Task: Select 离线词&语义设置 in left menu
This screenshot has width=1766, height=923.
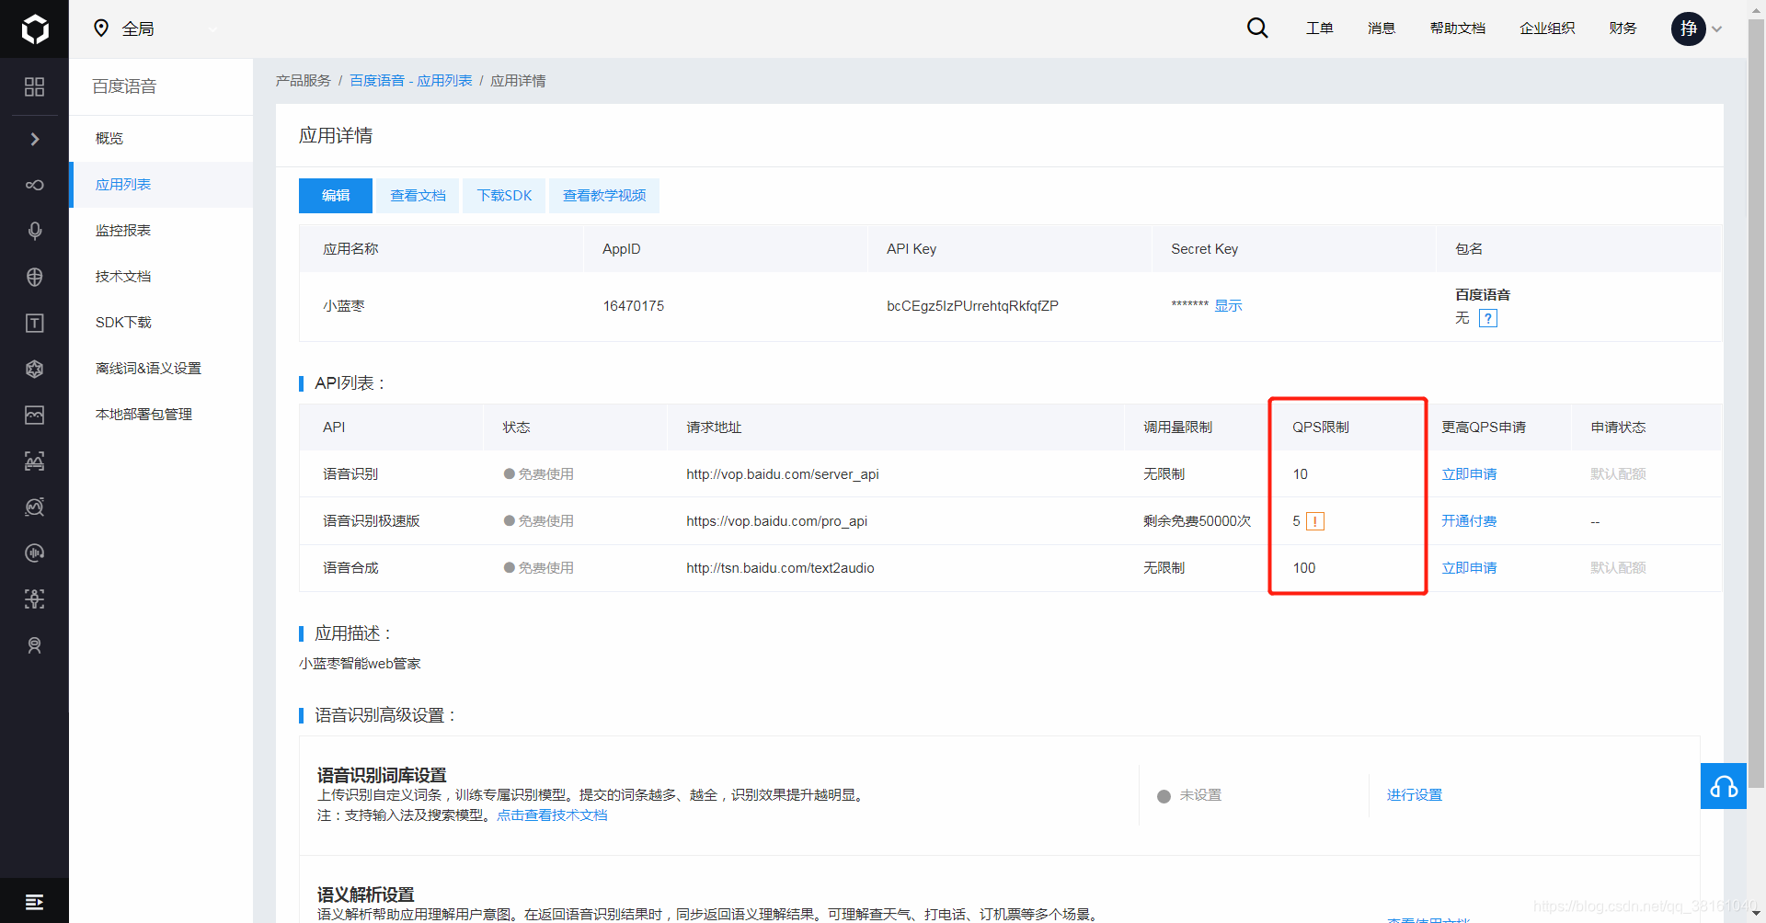Action: point(161,369)
